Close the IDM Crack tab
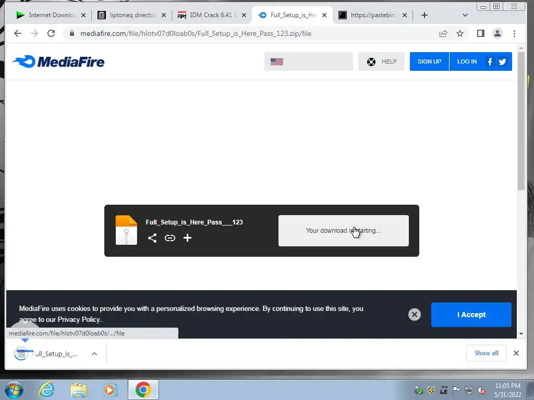 click(x=244, y=15)
